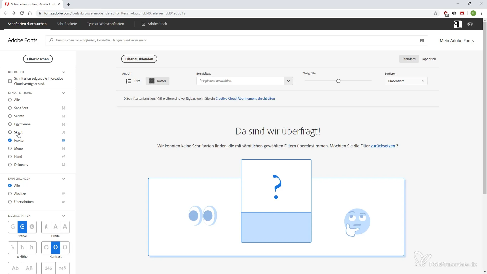487x274 pixels.
Task: Open Schriftpakete tab
Action: [x=67, y=24]
